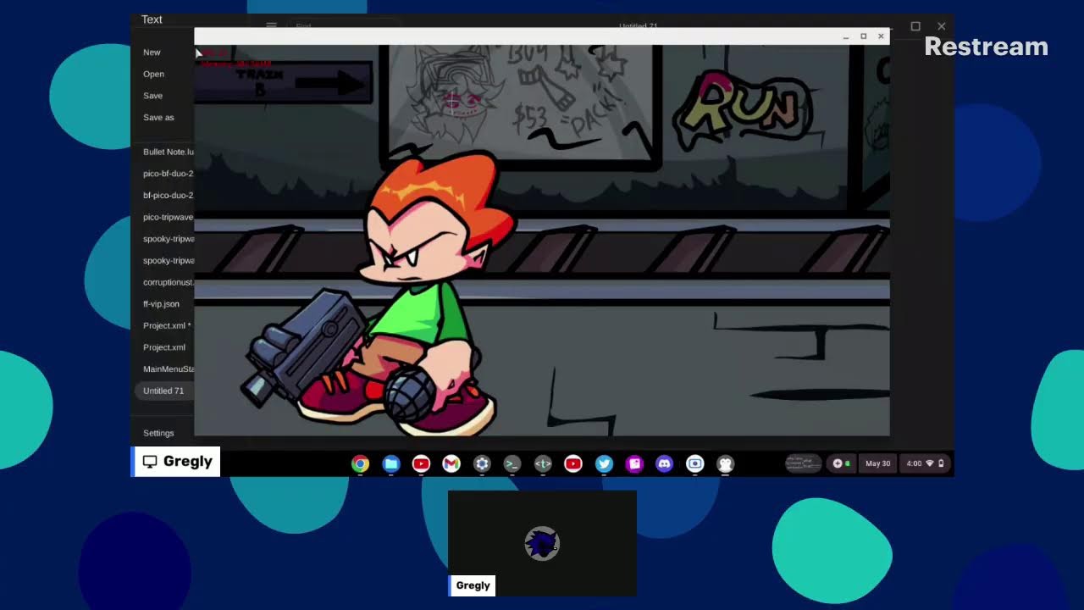Open Gmail from the shelf
This screenshot has height=610, width=1084.
pos(451,463)
